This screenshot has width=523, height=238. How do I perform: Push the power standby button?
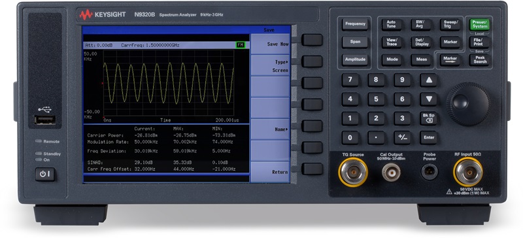click(x=44, y=174)
